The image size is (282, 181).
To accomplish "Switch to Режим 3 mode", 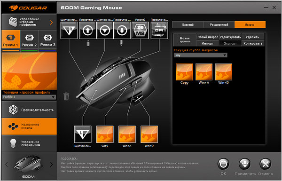I will pos(47,39).
